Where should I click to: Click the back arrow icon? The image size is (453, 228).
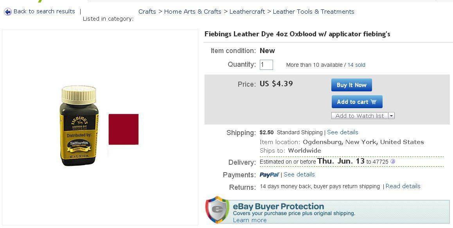click(8, 12)
